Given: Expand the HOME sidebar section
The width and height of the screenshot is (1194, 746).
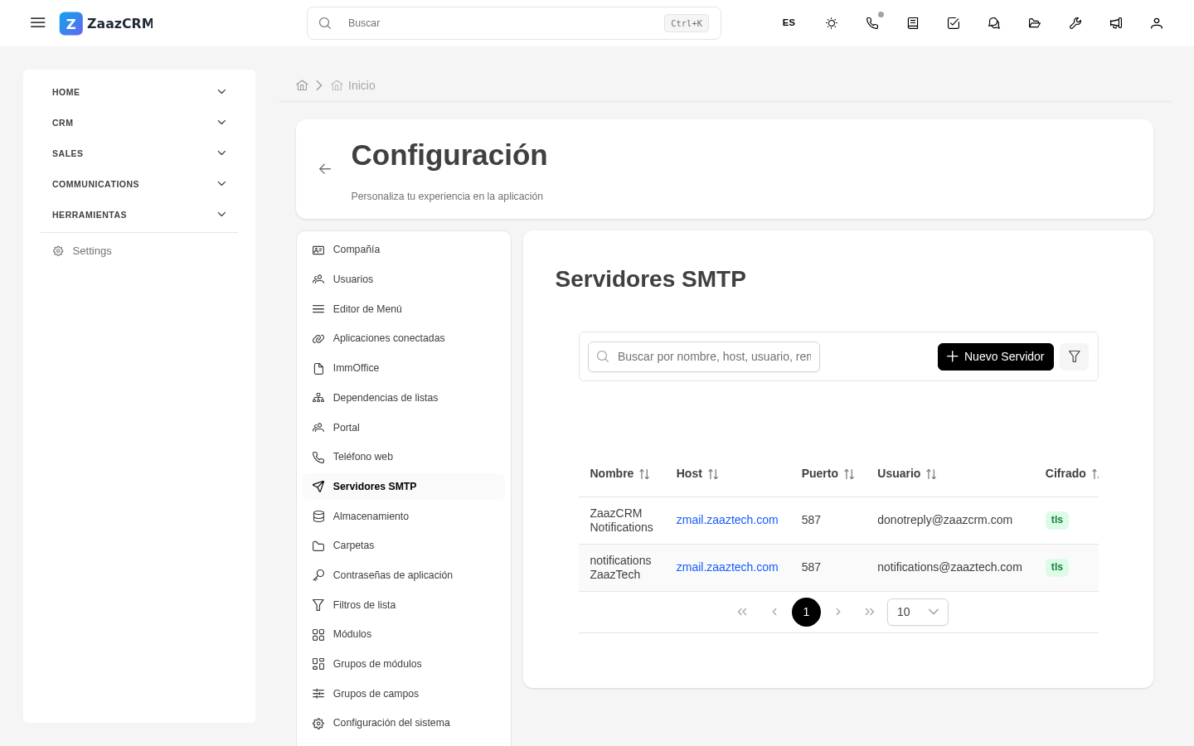Looking at the screenshot, I should point(139,92).
